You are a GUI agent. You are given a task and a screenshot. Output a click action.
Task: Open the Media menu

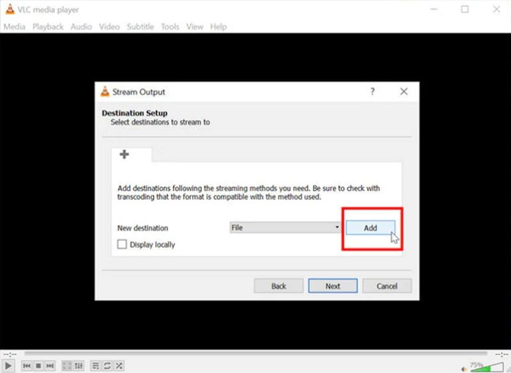point(14,26)
